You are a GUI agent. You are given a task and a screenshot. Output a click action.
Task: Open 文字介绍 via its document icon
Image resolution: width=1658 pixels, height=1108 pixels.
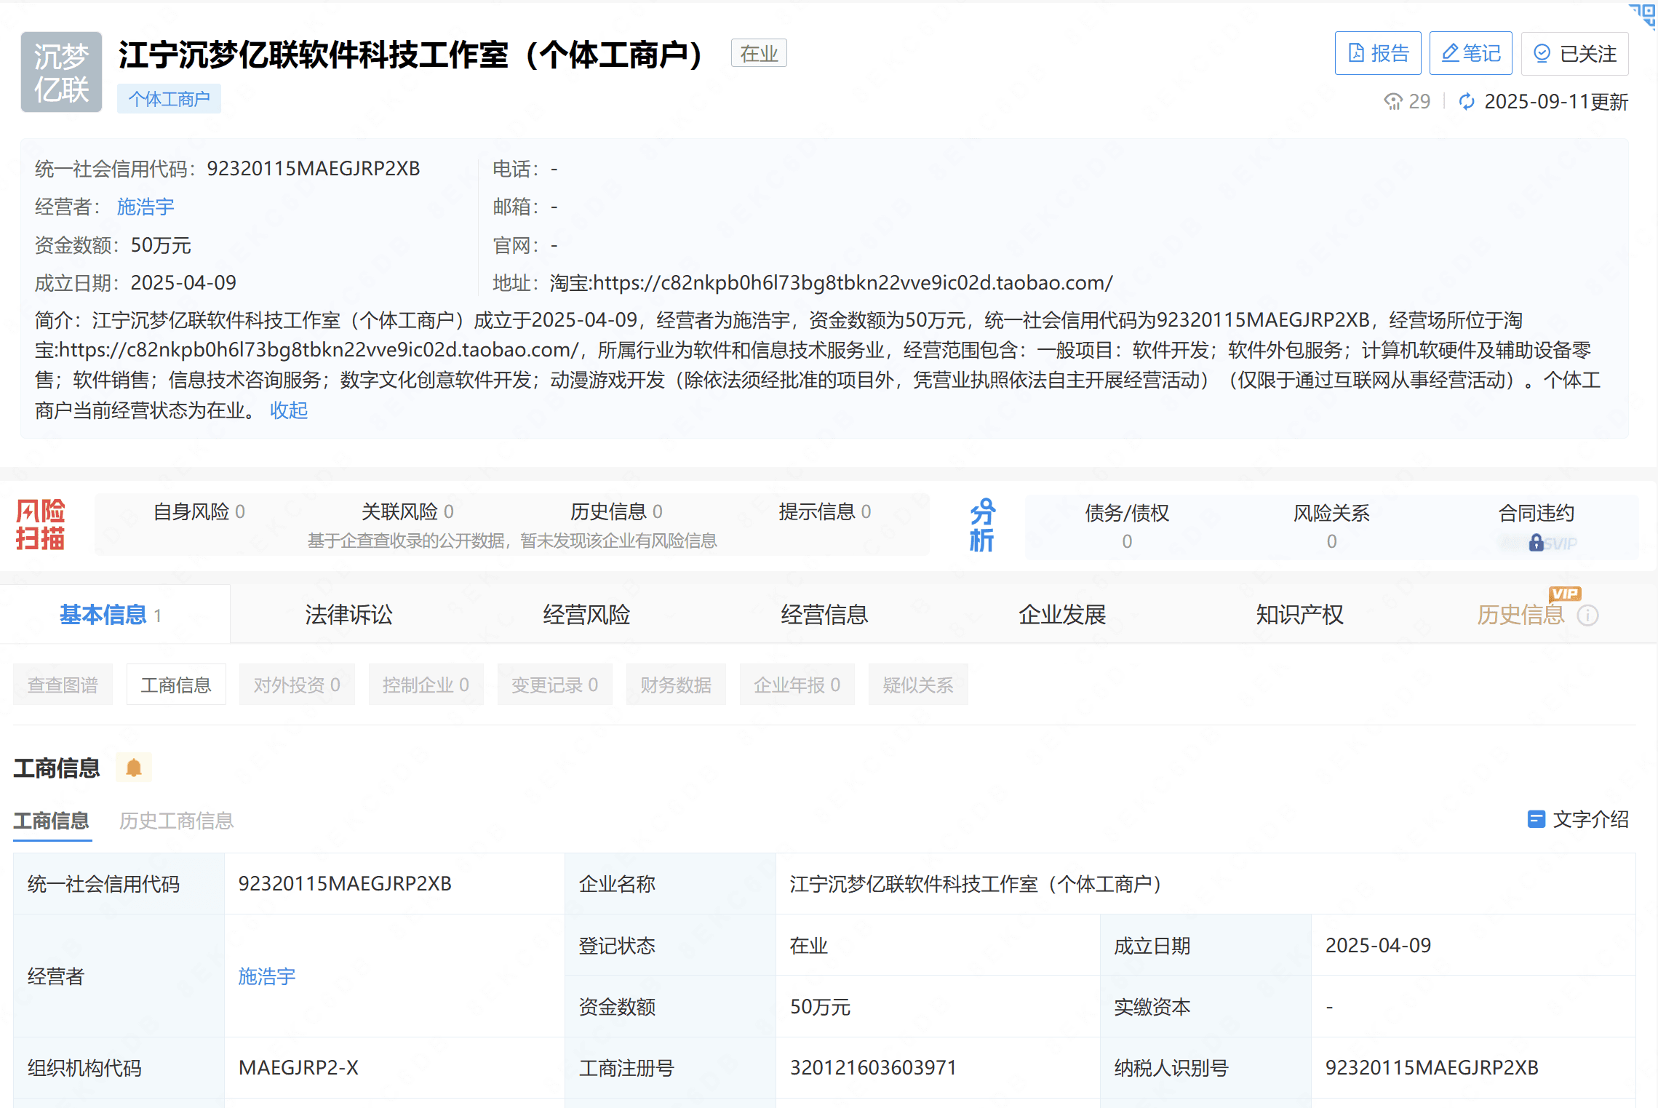coord(1535,819)
